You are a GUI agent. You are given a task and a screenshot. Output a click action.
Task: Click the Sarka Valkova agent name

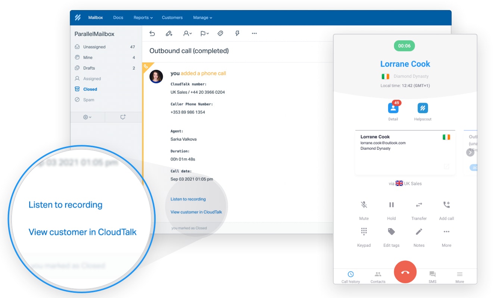pyautogui.click(x=183, y=139)
